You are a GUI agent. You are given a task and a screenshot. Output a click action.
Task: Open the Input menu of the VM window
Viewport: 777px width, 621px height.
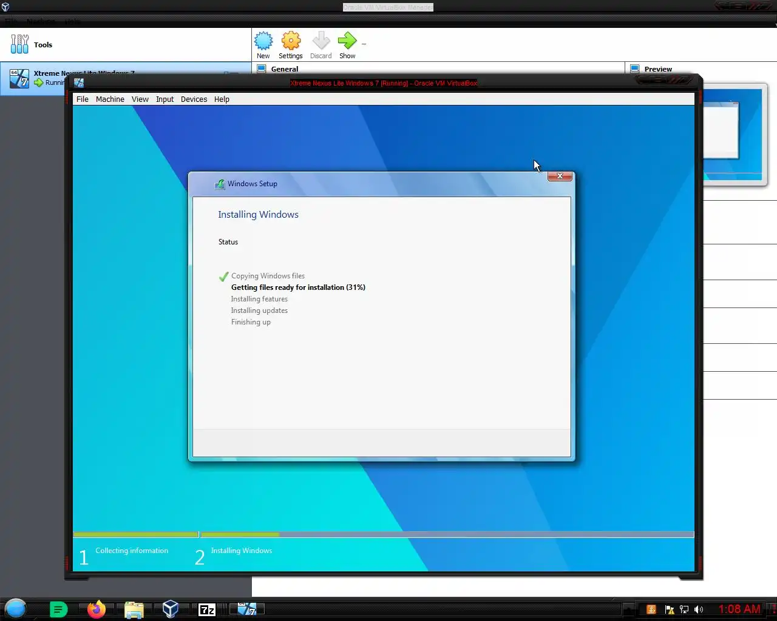[x=165, y=99]
